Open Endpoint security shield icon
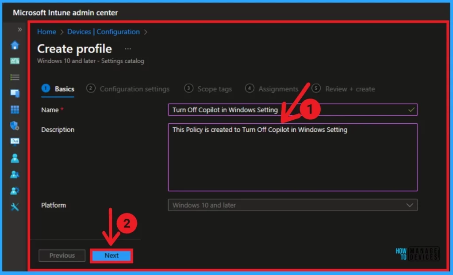This screenshot has width=453, height=275. (x=15, y=126)
